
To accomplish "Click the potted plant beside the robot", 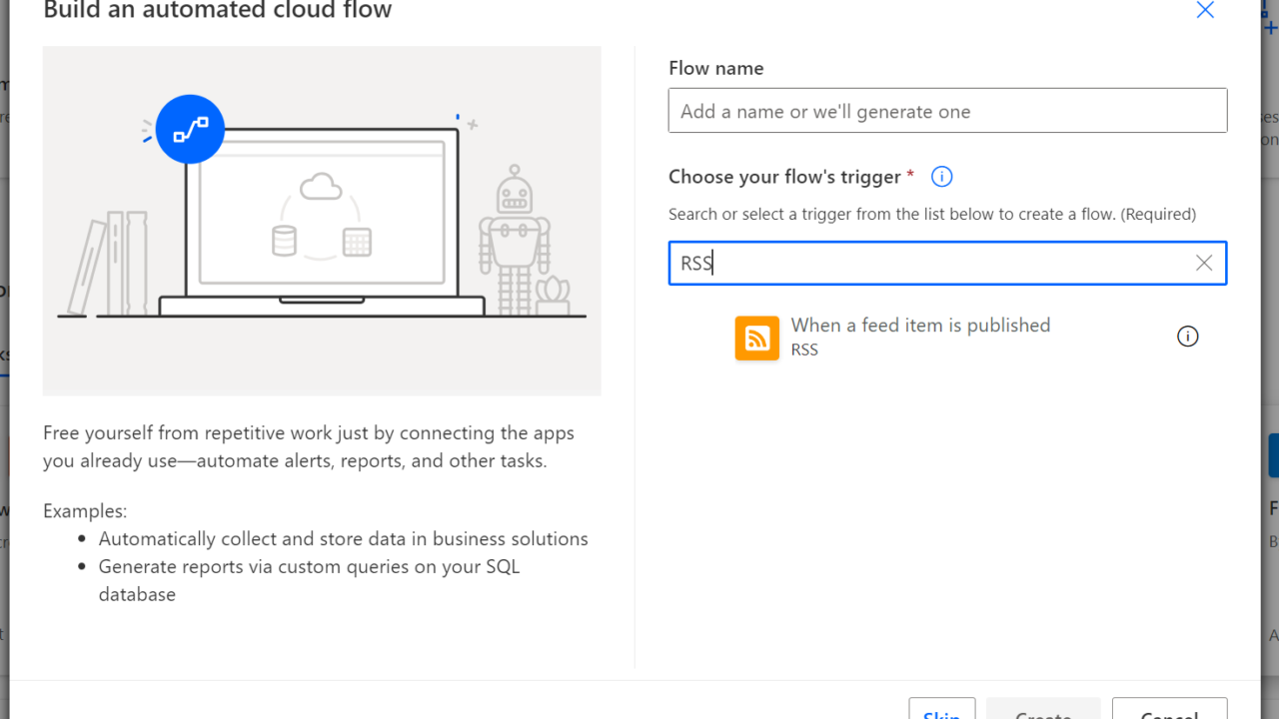I will tap(552, 297).
